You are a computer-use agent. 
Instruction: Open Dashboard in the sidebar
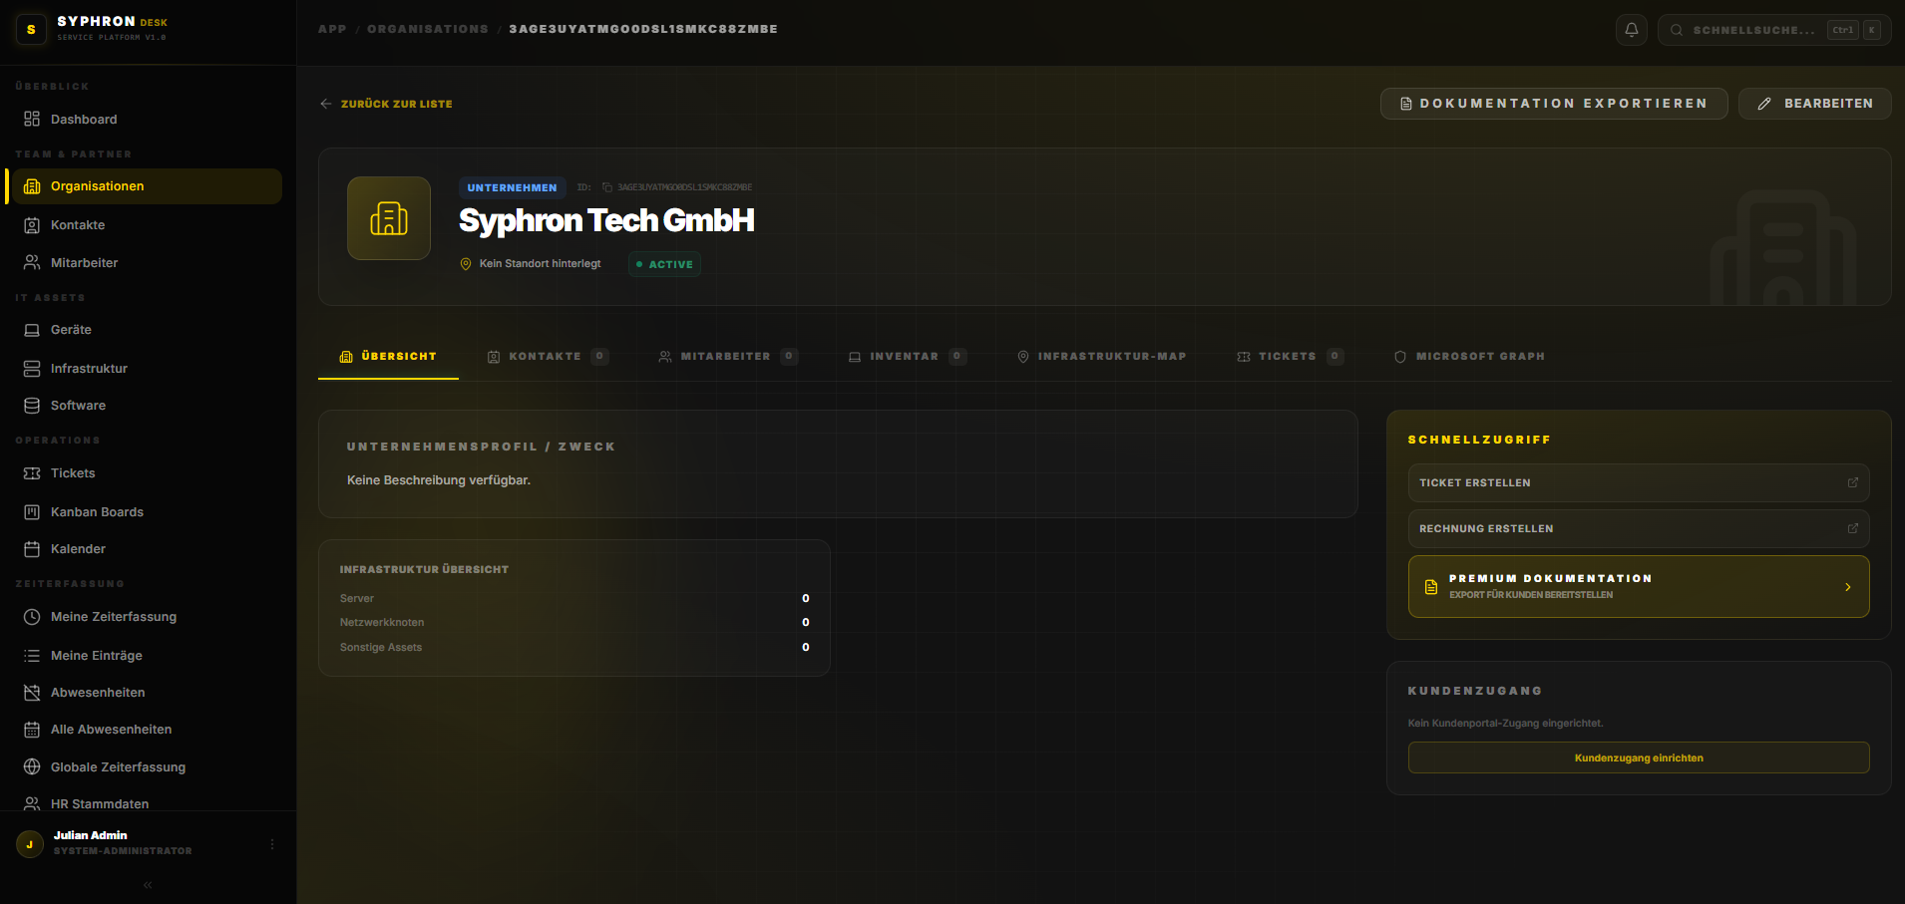click(x=147, y=120)
